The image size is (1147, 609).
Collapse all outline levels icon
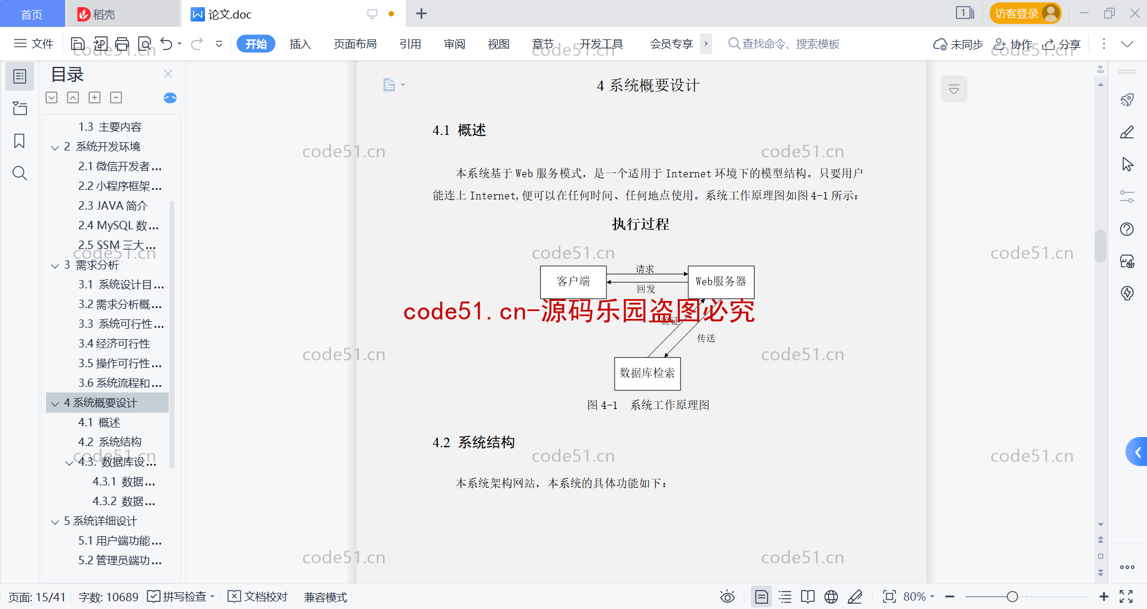coord(73,97)
